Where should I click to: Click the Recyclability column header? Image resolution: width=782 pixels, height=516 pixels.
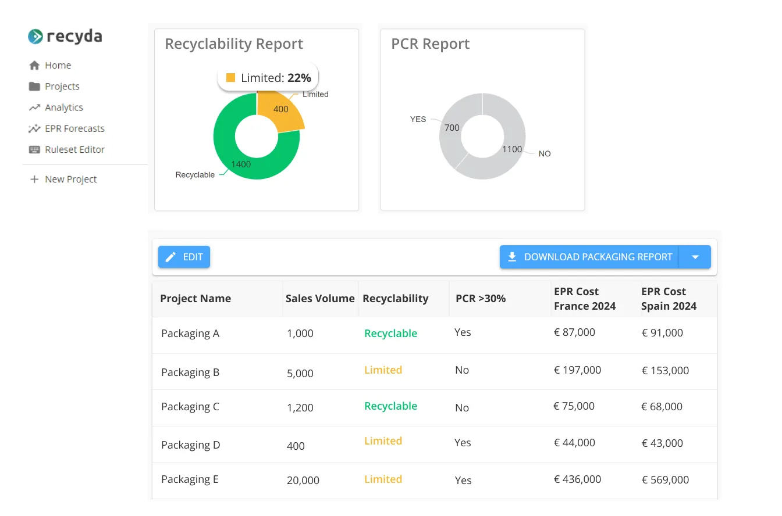point(395,299)
